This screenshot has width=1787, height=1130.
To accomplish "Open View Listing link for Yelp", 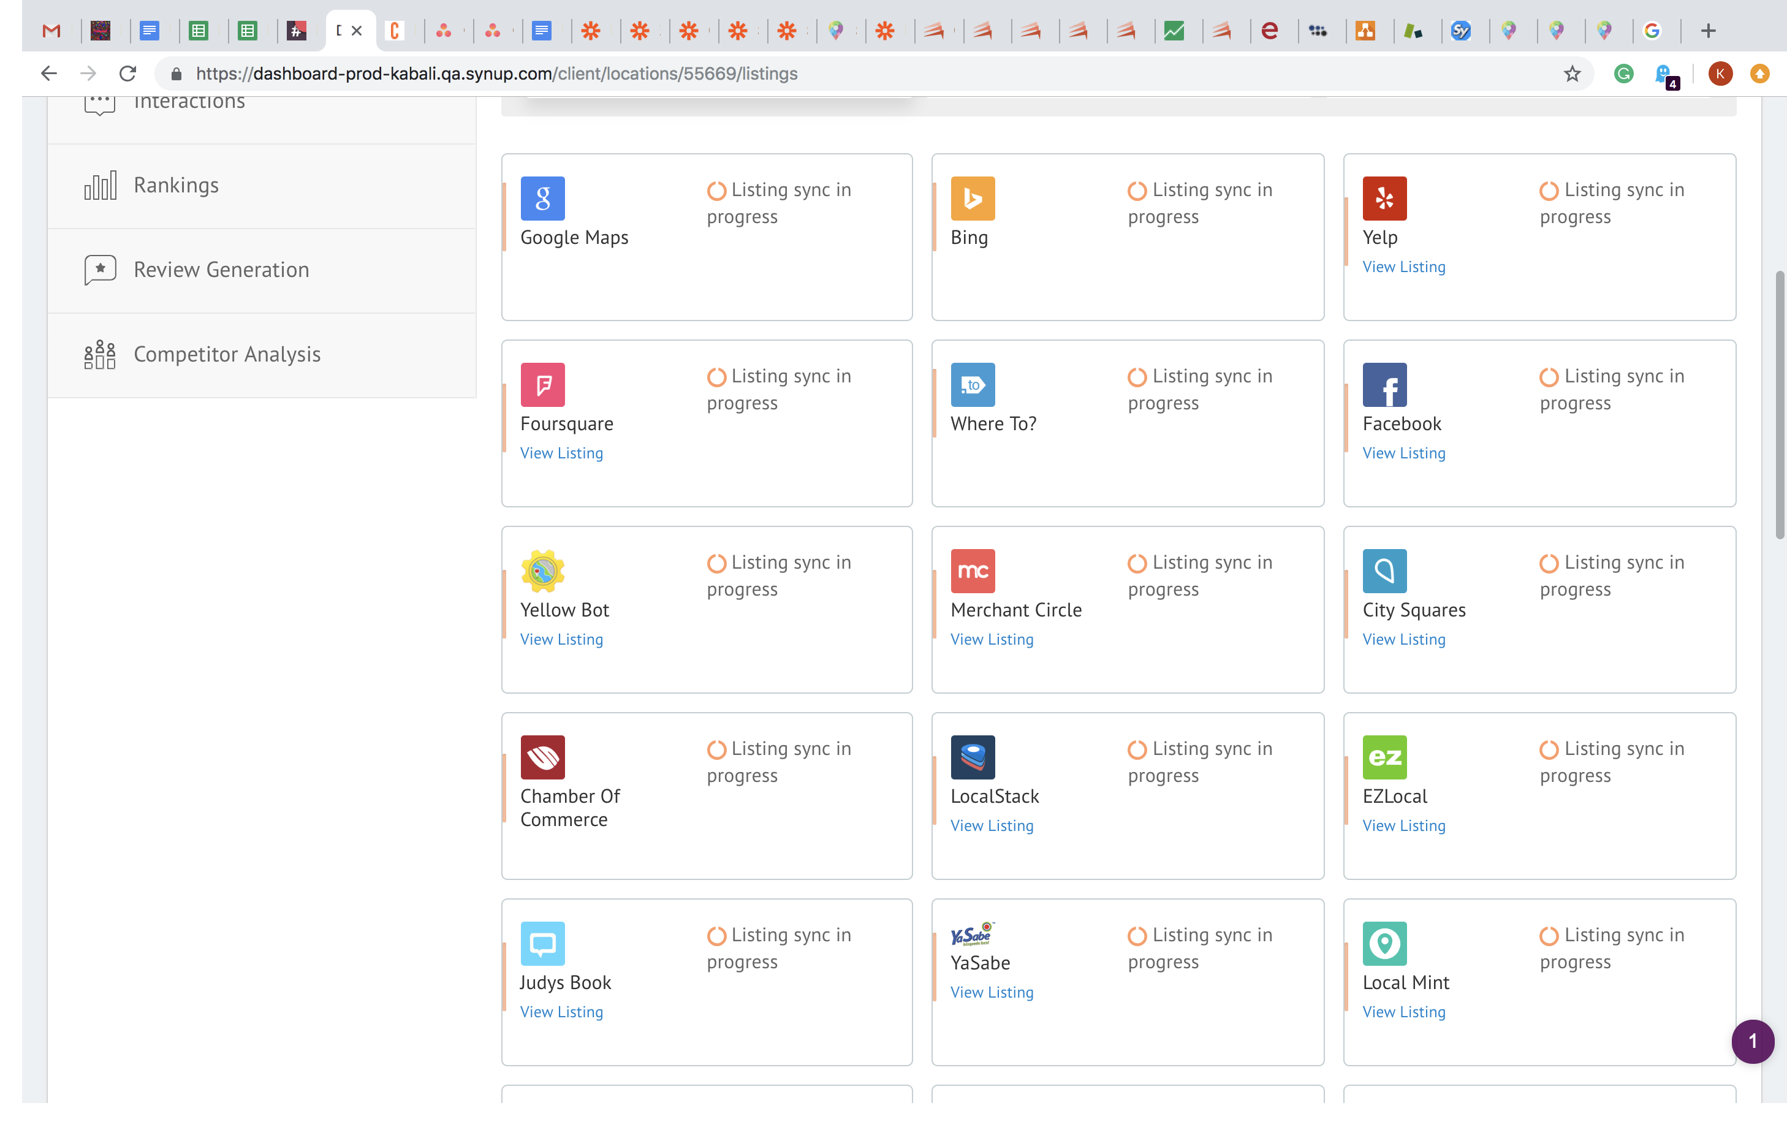I will click(1403, 267).
